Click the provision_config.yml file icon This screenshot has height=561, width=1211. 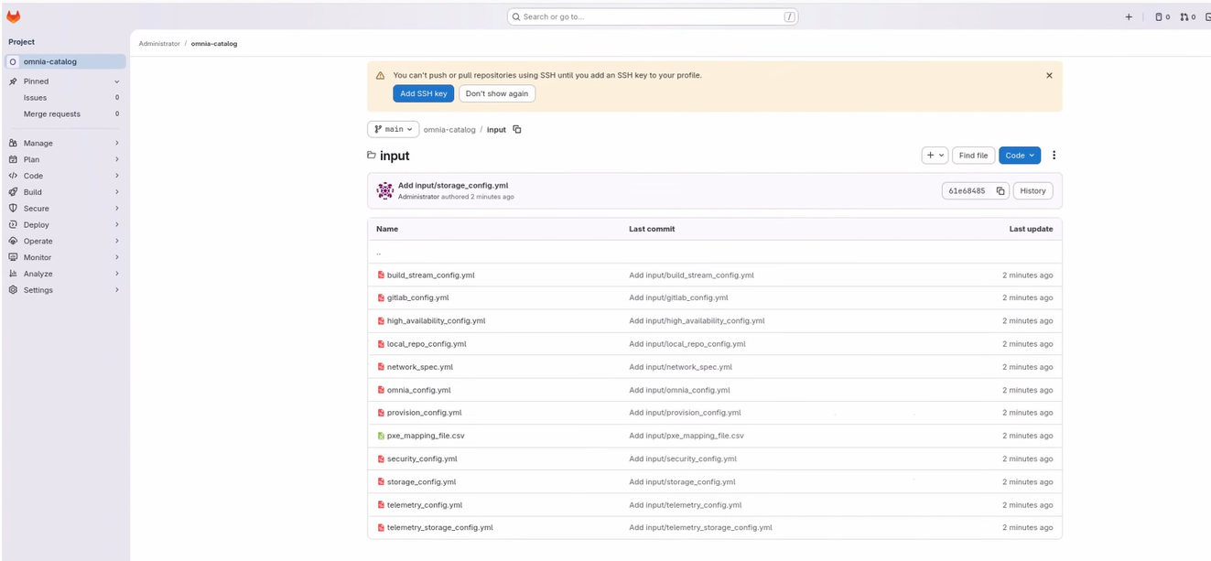click(381, 413)
